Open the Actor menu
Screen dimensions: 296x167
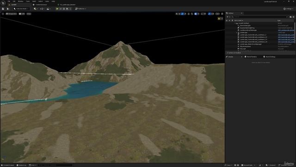click(x=47, y=1)
